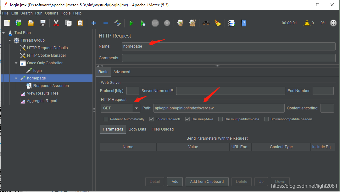Screen dimensions: 340x192
Task: Click the Add parameter button
Action: [175, 182]
